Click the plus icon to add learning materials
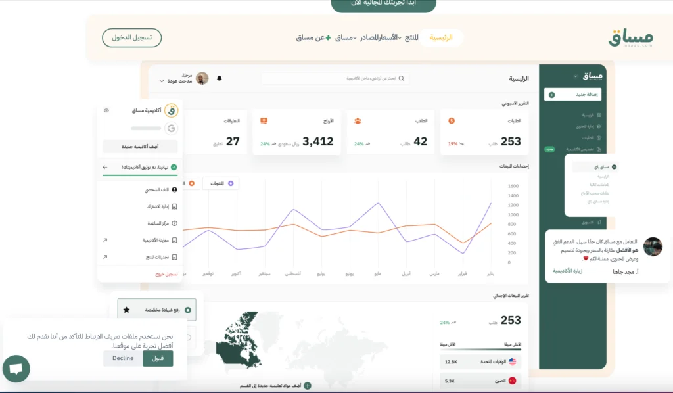Screen dimensions: 673x393 tap(308, 386)
